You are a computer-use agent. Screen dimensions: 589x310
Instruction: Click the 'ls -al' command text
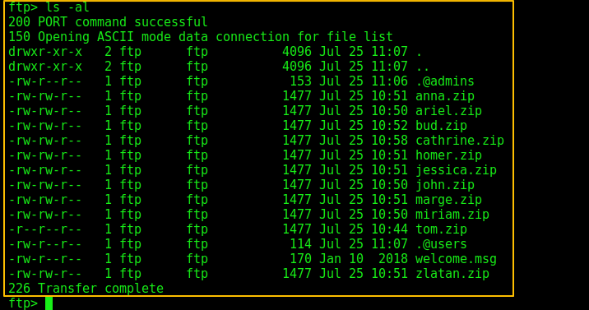(67, 7)
